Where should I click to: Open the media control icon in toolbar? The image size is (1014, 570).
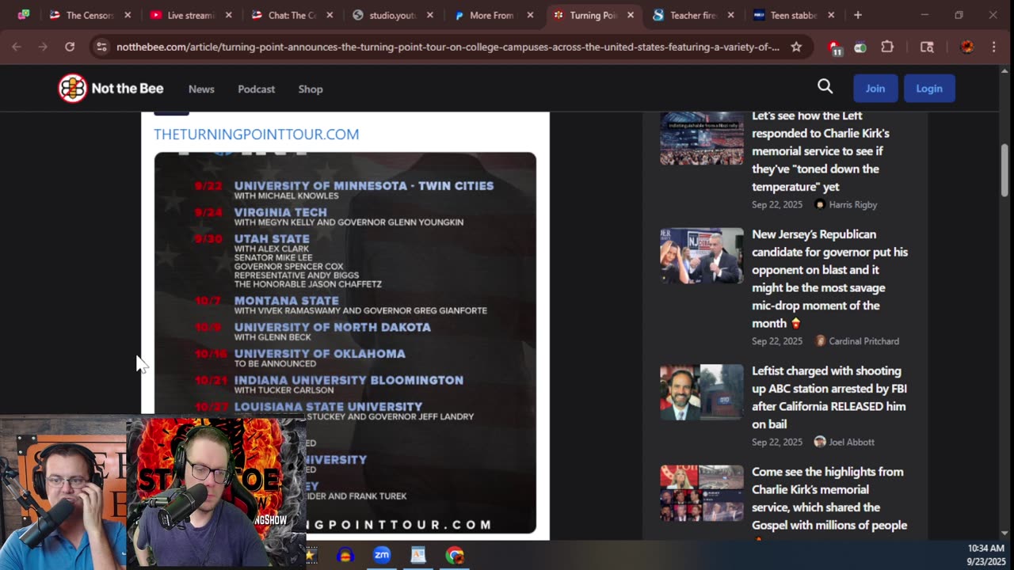point(927,47)
